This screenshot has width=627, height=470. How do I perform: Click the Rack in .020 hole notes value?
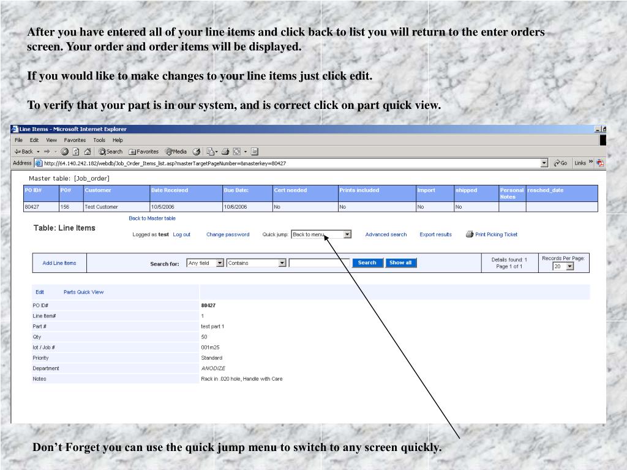point(241,379)
